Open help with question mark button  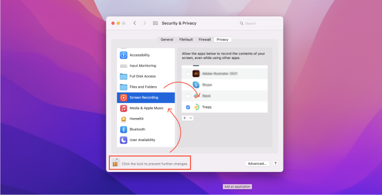275,164
